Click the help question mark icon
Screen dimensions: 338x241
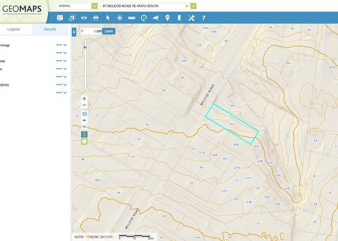204,18
